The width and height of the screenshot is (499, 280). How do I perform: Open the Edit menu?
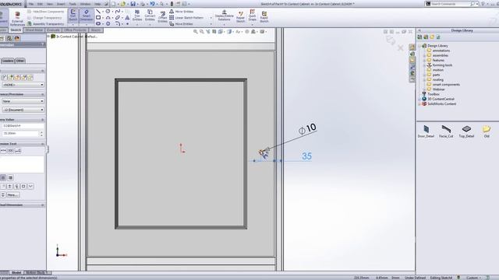pyautogui.click(x=40, y=4)
